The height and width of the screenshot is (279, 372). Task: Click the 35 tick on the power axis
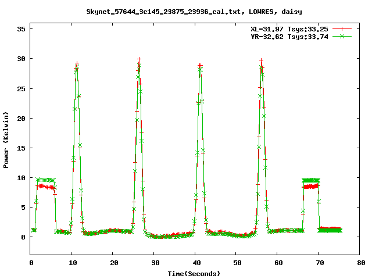(21, 29)
